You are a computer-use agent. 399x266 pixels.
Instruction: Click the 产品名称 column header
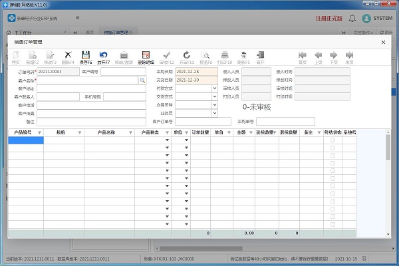tap(106, 132)
